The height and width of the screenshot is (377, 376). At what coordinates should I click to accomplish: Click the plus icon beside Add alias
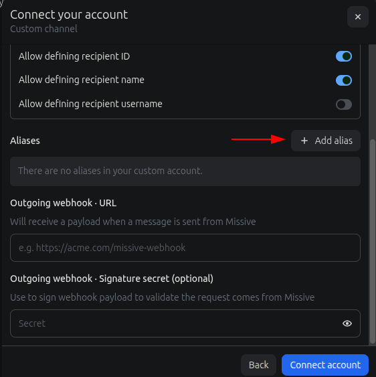(304, 141)
